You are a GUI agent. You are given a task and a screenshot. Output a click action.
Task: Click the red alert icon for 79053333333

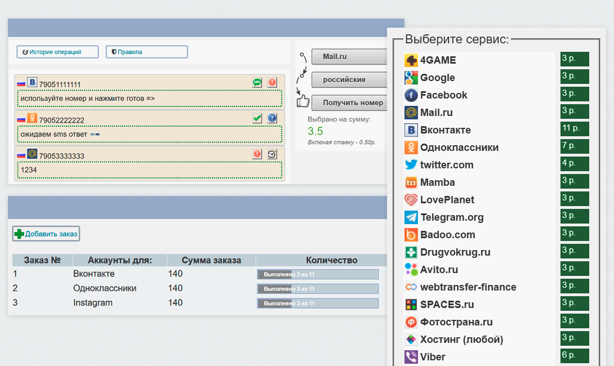[x=257, y=154]
